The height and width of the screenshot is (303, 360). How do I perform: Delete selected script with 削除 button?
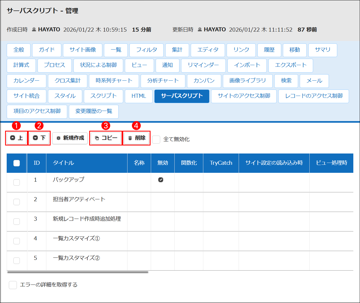137,138
